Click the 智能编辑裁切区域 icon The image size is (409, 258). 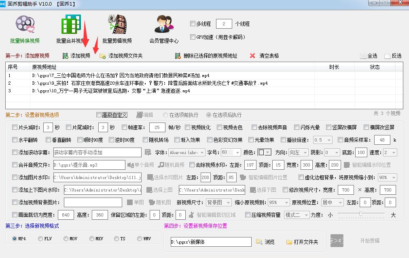[191, 215]
